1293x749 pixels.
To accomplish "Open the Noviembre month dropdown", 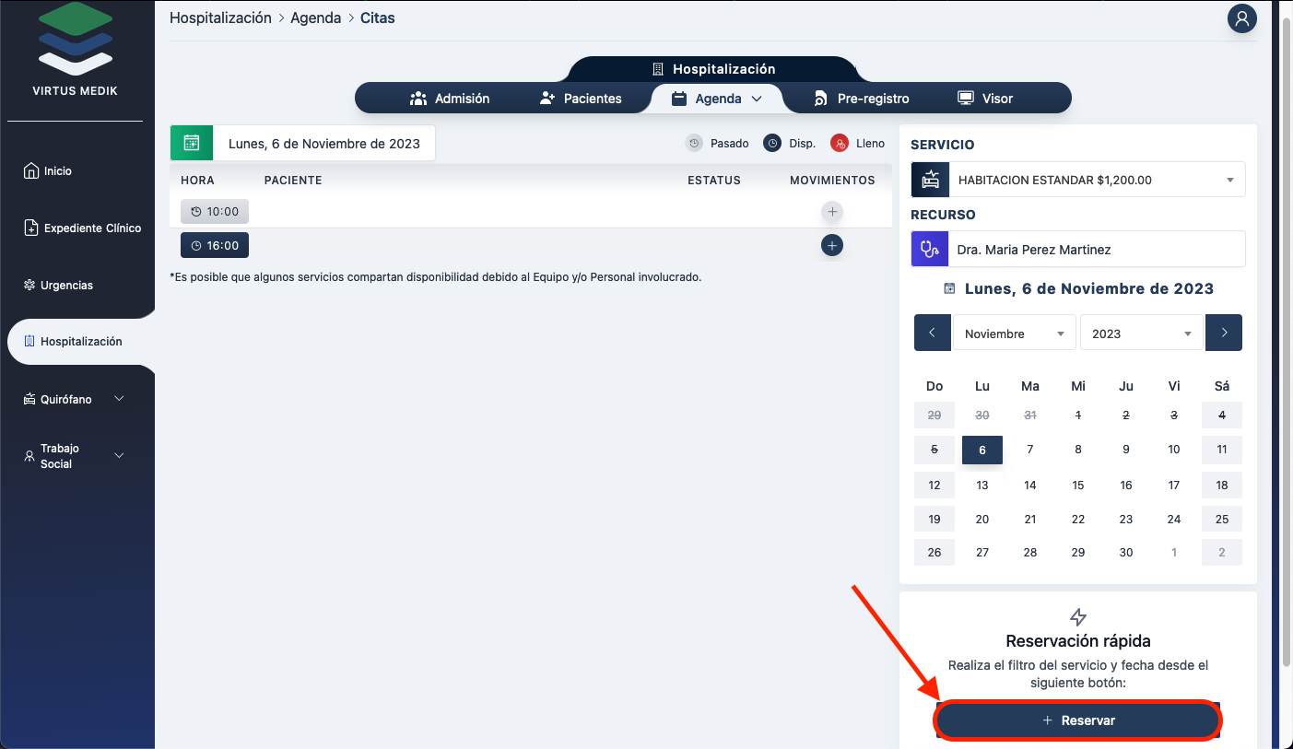I will point(1014,334).
